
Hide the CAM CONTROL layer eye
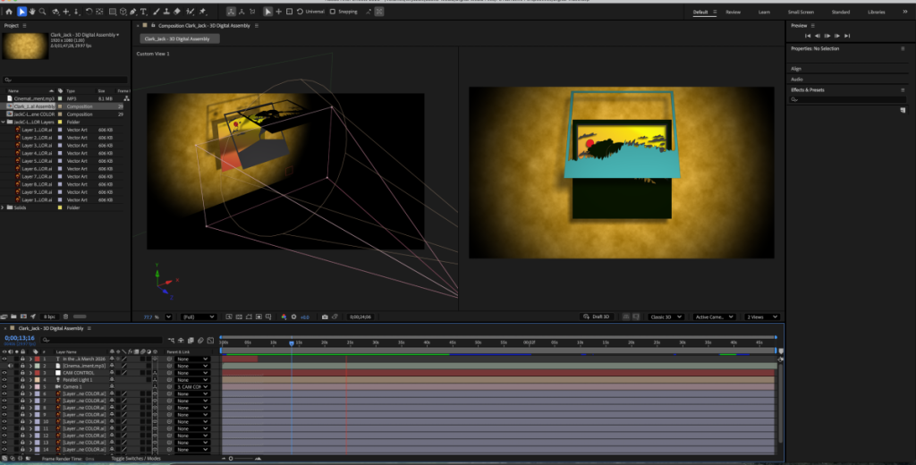tap(4, 373)
